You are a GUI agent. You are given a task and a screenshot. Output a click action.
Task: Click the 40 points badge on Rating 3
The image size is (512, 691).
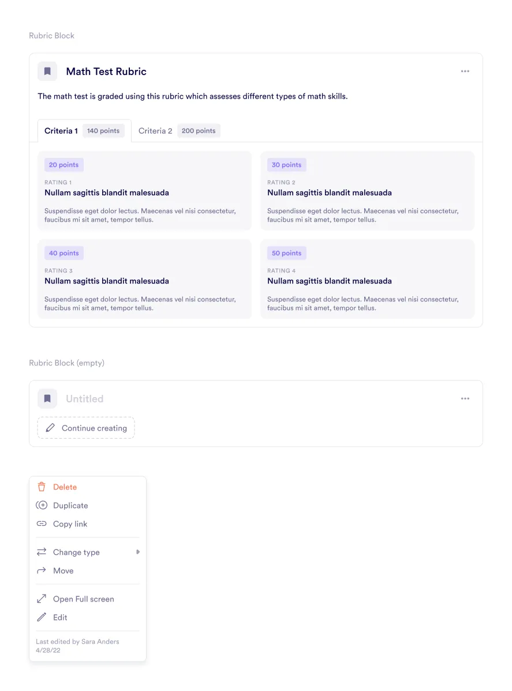[63, 253]
